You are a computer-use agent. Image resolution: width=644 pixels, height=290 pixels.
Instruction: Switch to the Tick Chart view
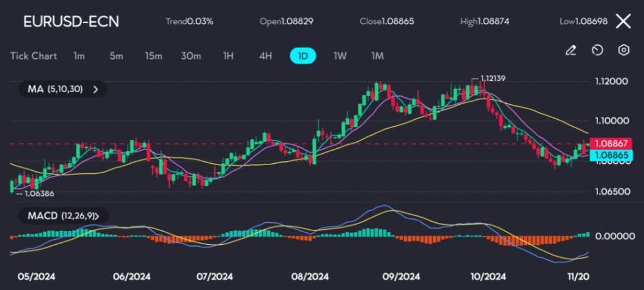33,56
